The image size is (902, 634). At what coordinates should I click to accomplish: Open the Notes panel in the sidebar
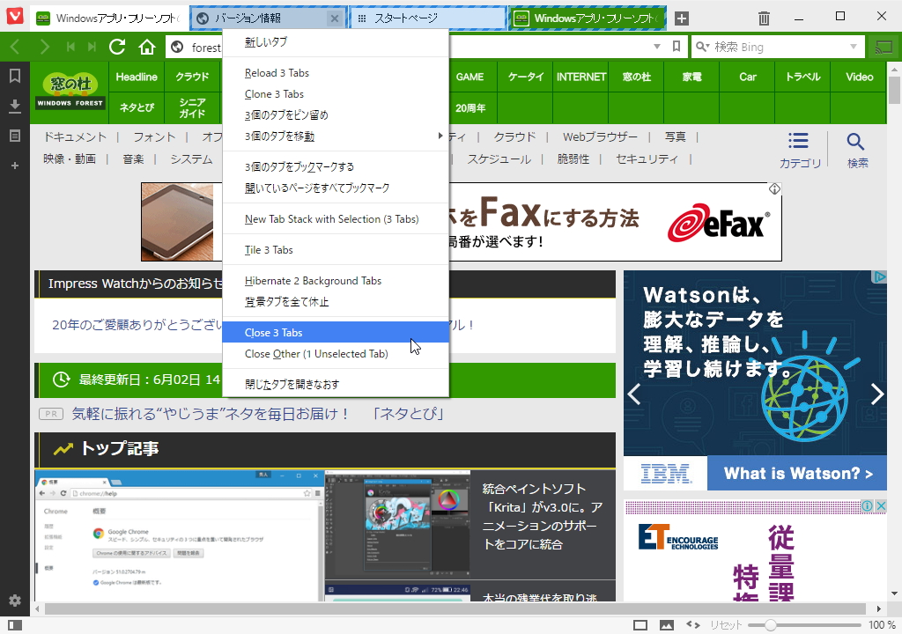[x=13, y=136]
